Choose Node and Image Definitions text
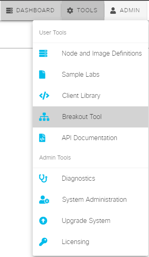The width and height of the screenshot is (149, 257). [102, 54]
